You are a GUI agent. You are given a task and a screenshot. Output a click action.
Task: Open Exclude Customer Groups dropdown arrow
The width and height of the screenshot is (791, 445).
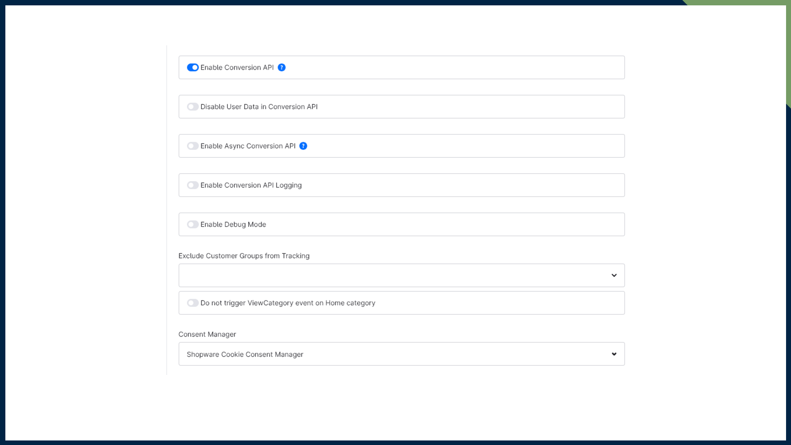click(x=614, y=275)
